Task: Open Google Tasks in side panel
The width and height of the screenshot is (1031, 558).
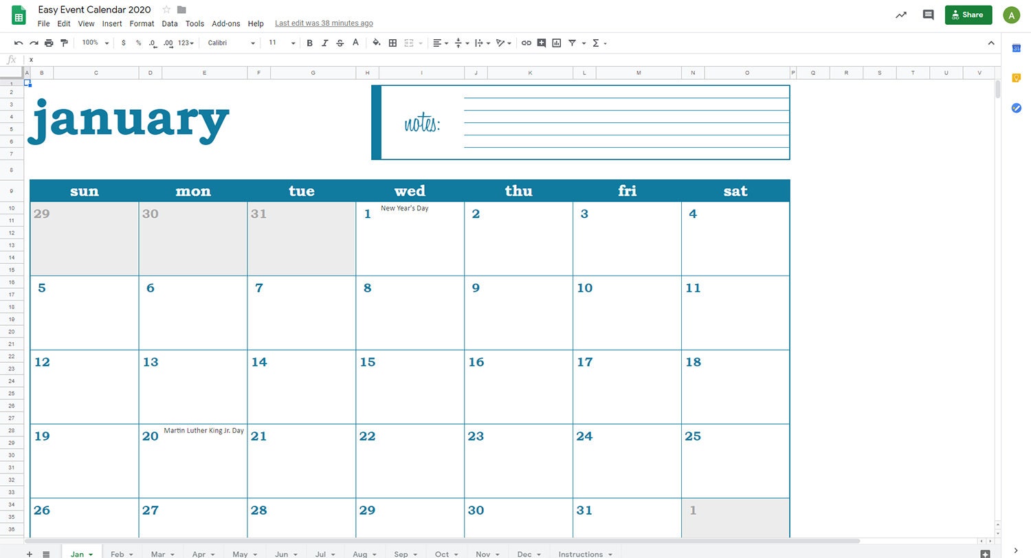Action: pyautogui.click(x=1016, y=108)
